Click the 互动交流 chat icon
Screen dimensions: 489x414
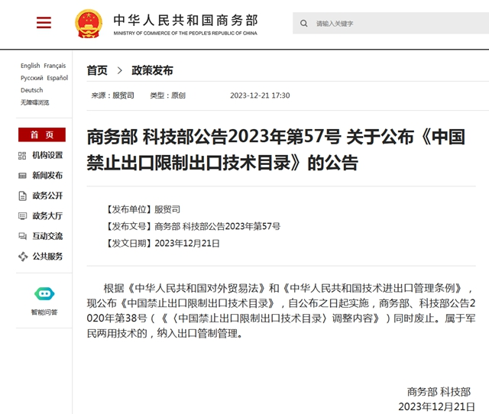click(x=22, y=236)
